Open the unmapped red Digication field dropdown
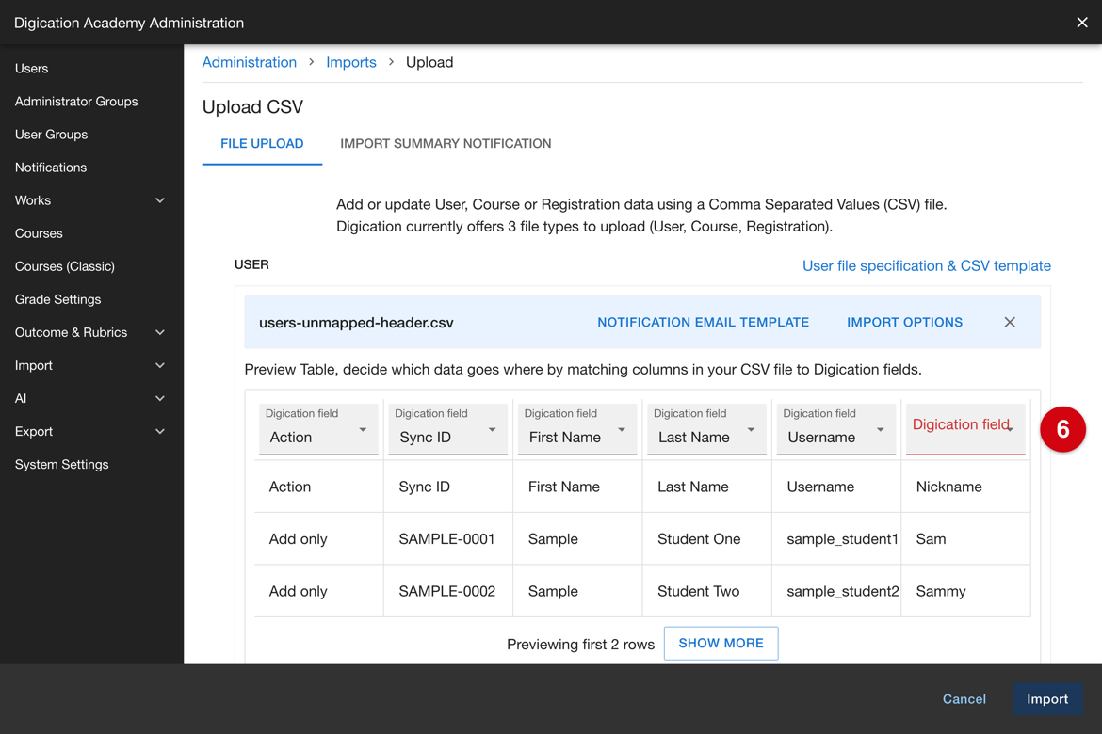Screen dimensions: 1102x734 964,429
